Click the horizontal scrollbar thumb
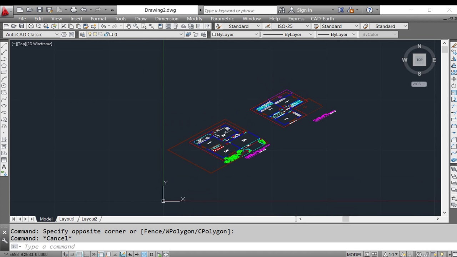Viewport: 457px width, 257px height. pyautogui.click(x=346, y=219)
